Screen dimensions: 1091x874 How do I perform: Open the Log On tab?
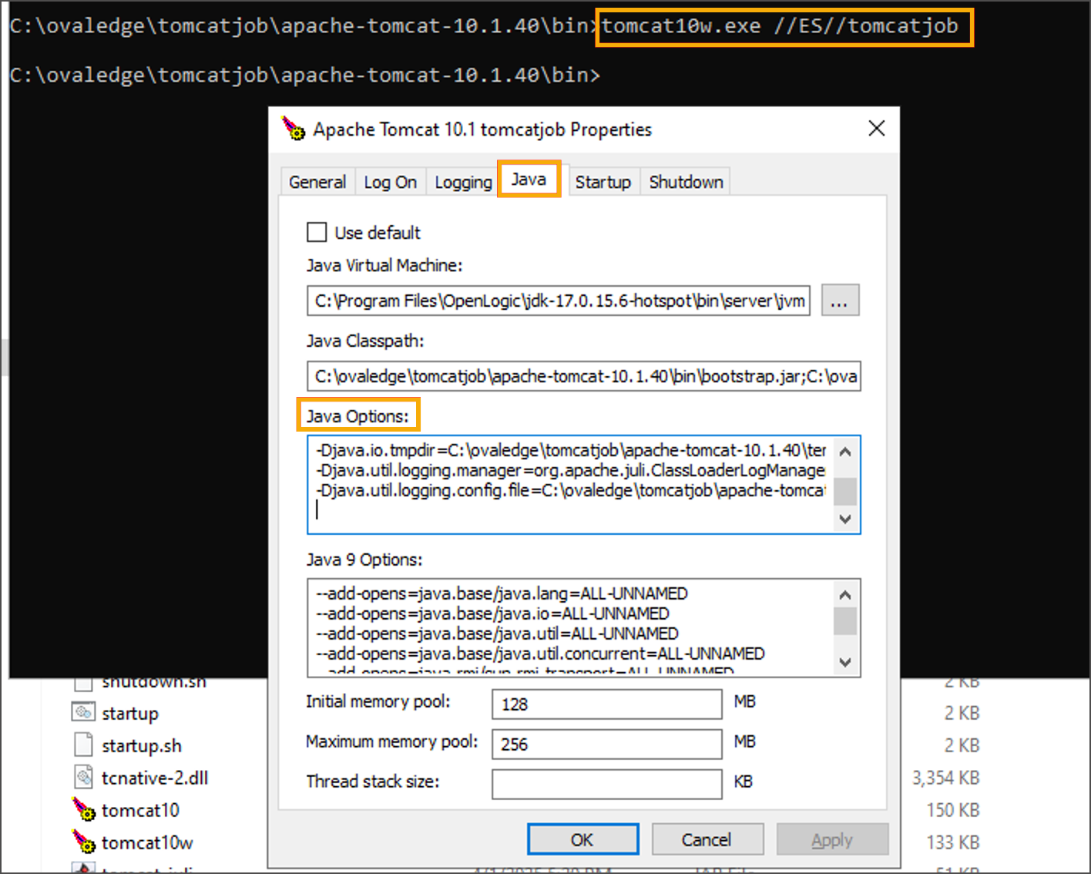point(390,182)
